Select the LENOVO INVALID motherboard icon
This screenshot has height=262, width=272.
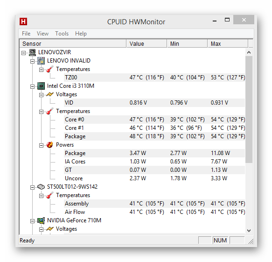pyautogui.click(x=41, y=61)
